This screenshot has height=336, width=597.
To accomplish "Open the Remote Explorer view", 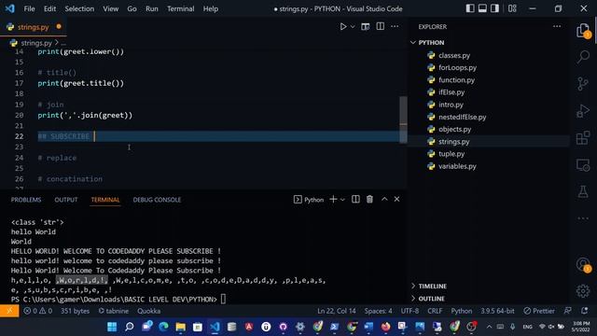I will point(583,165).
